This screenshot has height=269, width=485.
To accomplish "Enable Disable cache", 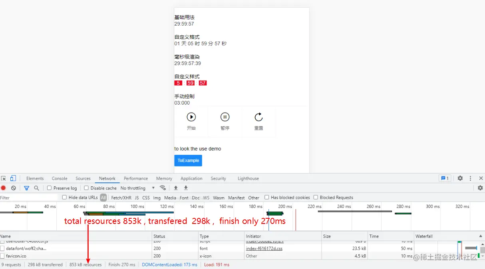I will point(85,188).
